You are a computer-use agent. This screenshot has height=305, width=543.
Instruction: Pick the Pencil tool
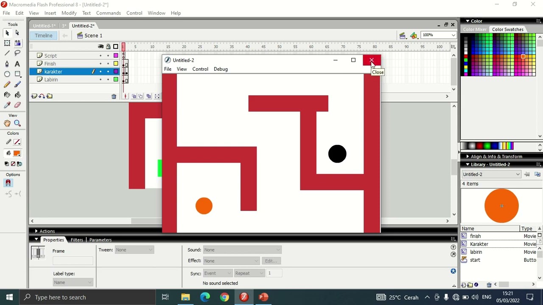[7, 84]
